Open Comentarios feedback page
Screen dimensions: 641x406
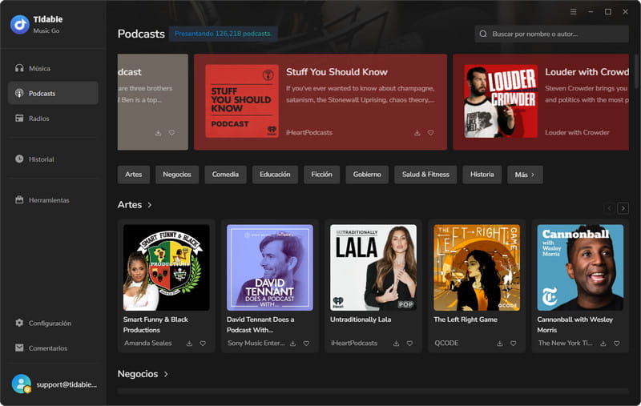pos(53,348)
